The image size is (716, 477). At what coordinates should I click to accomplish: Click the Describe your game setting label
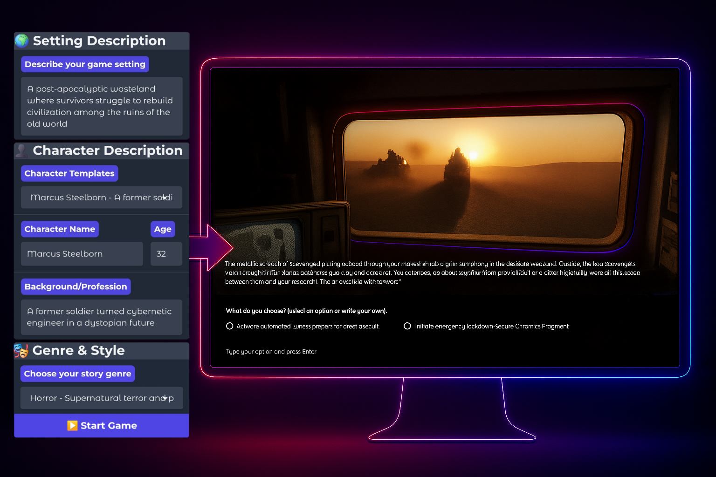click(85, 64)
